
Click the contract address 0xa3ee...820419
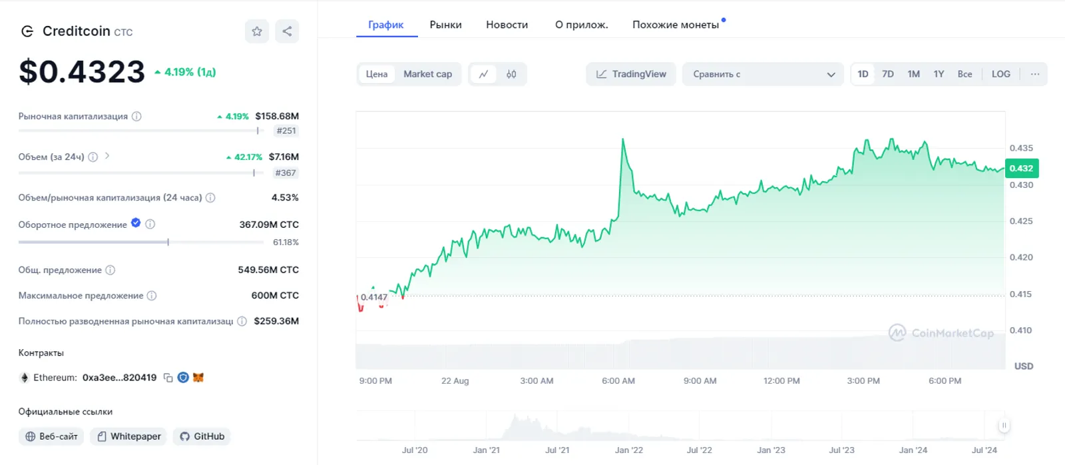pyautogui.click(x=119, y=378)
